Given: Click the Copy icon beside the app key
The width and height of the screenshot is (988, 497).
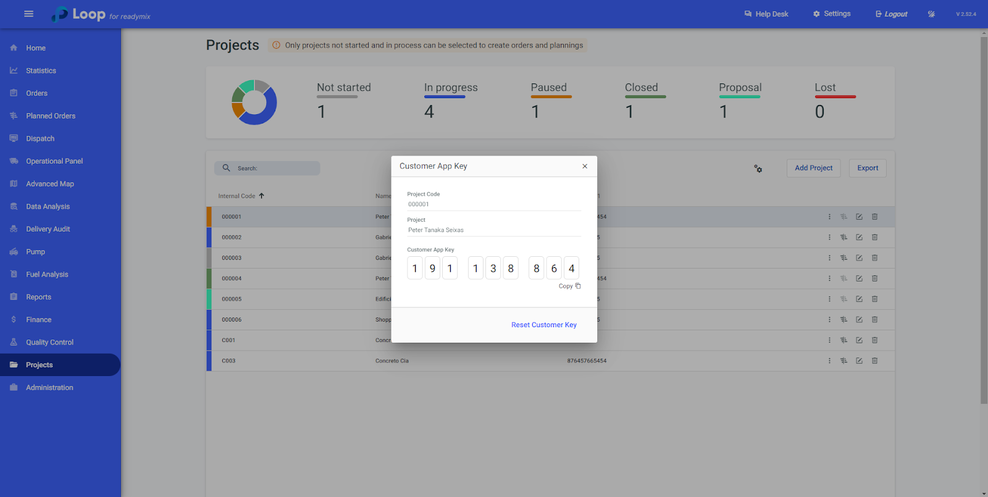Looking at the screenshot, I should [578, 286].
